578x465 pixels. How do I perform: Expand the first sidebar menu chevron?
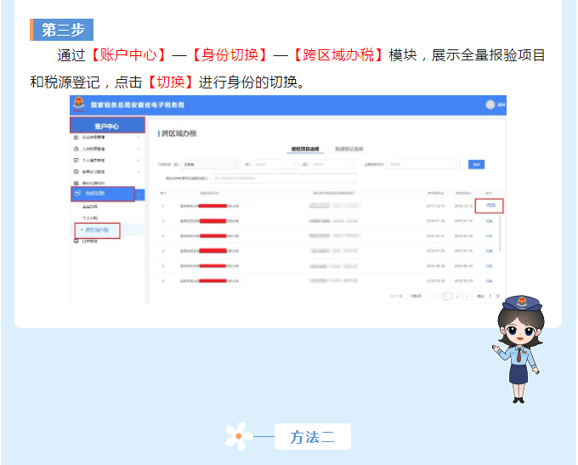(139, 137)
